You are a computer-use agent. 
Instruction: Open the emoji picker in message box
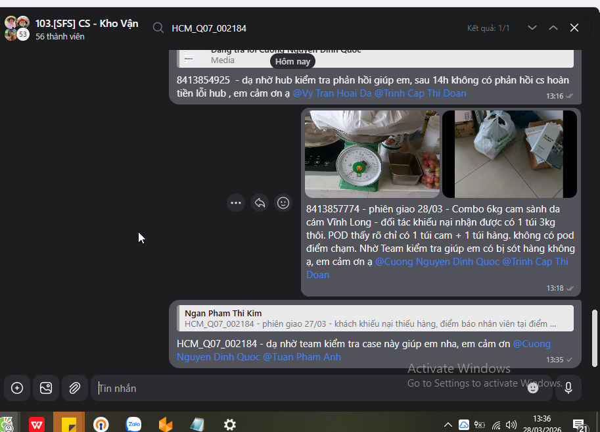533,388
